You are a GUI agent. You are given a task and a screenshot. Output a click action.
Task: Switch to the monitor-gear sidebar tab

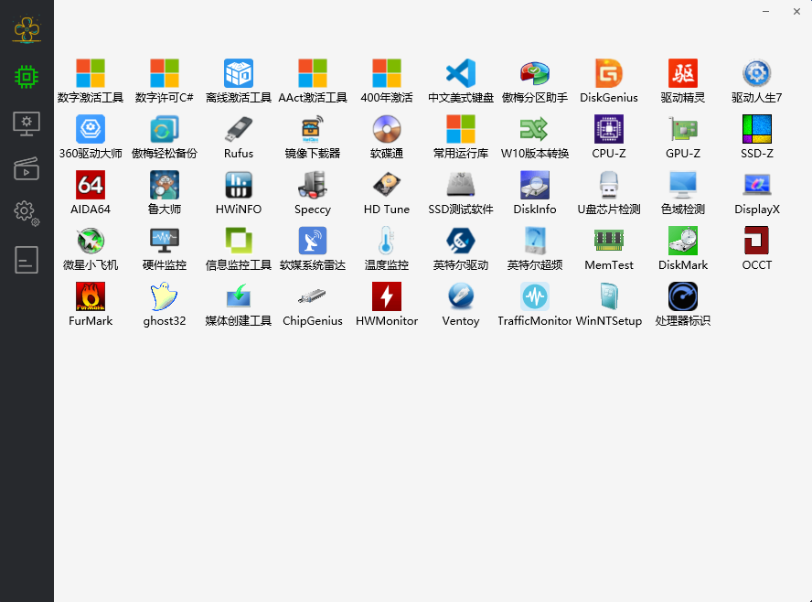[27, 124]
